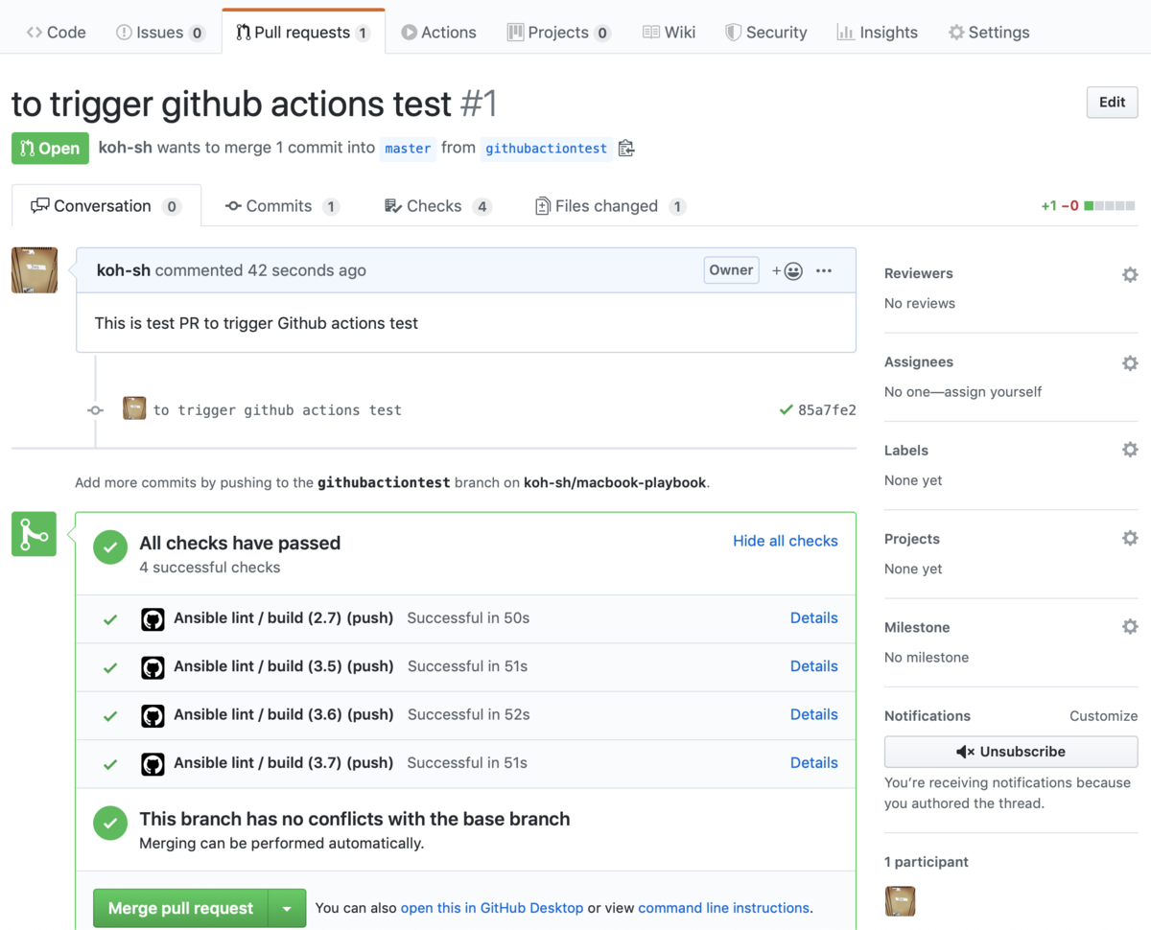
Task: Select the Pull requests tab
Action: pos(303,32)
